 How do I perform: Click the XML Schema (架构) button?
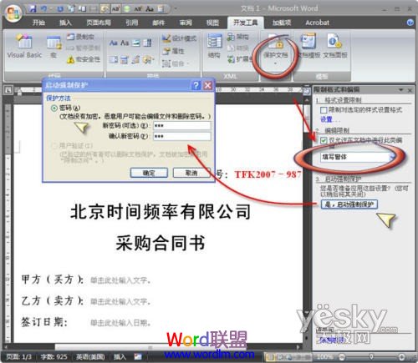pos(237,37)
